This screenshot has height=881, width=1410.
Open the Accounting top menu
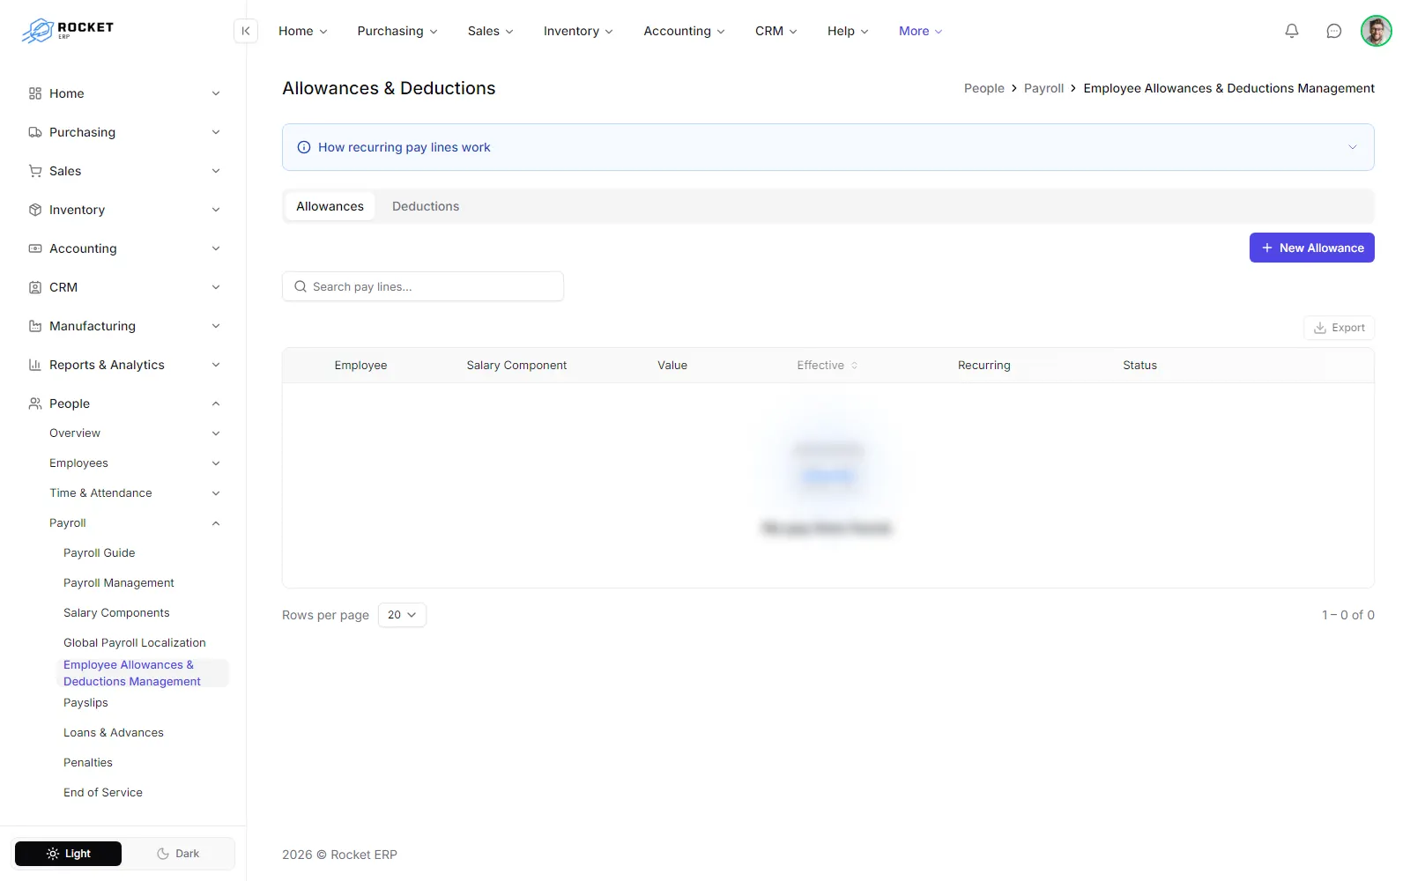(x=685, y=31)
